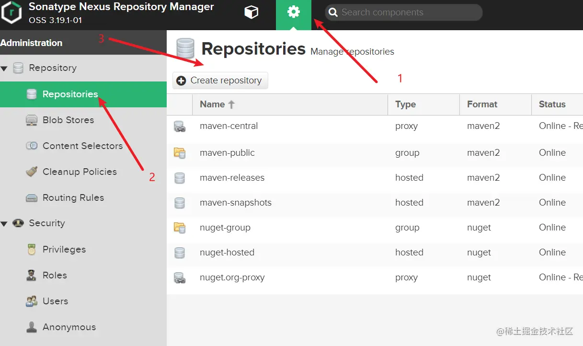Click the Search components field

point(403,12)
